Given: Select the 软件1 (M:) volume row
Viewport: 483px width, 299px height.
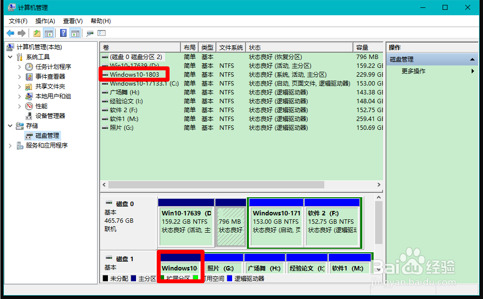Looking at the screenshot, I should 241,119.
